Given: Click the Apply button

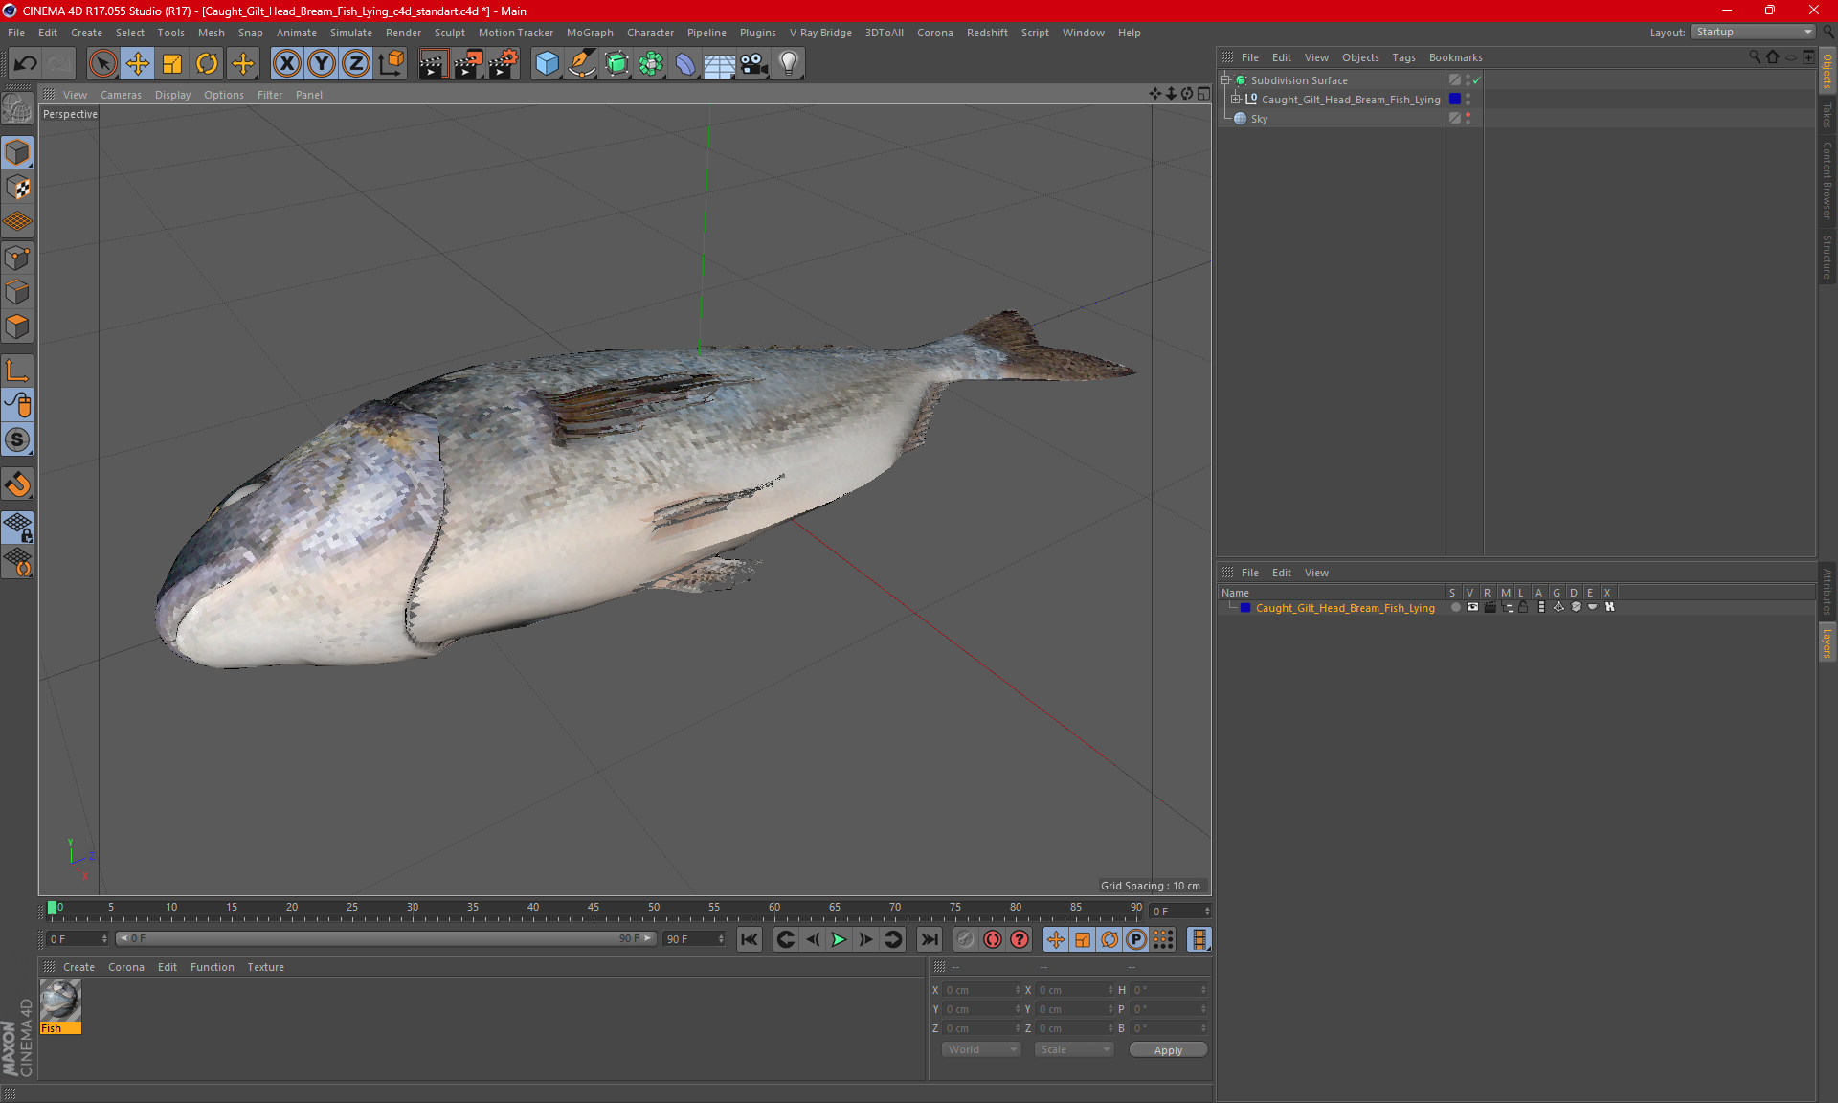Looking at the screenshot, I should click(1168, 1050).
